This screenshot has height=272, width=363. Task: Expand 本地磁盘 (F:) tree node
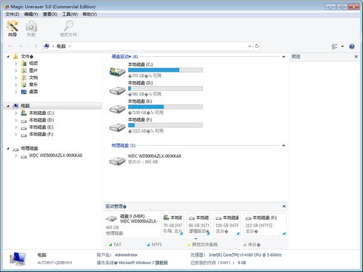click(16, 134)
